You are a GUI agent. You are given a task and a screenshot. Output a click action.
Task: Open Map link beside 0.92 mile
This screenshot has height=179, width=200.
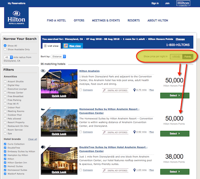(152, 132)
